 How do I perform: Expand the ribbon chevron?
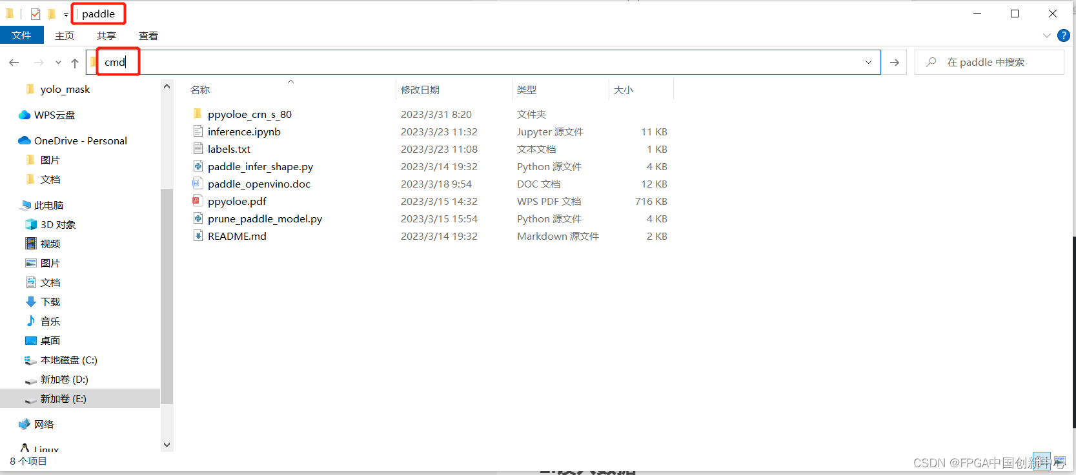click(1046, 35)
